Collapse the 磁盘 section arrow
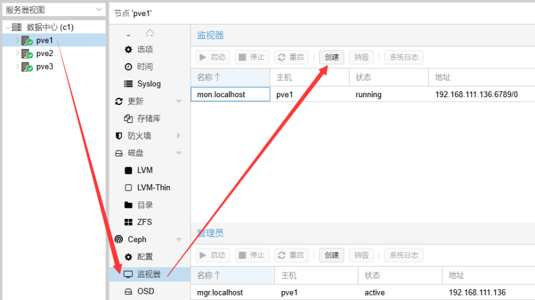 [x=179, y=153]
